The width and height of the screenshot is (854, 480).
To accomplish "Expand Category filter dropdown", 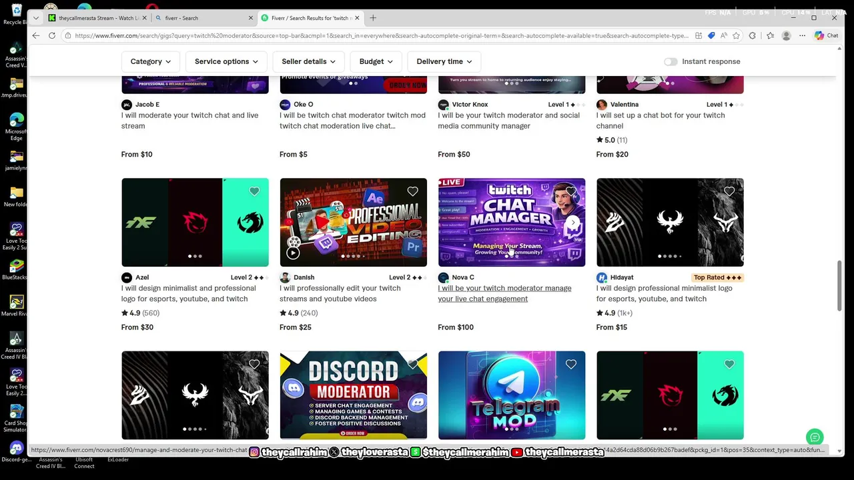I will point(151,61).
